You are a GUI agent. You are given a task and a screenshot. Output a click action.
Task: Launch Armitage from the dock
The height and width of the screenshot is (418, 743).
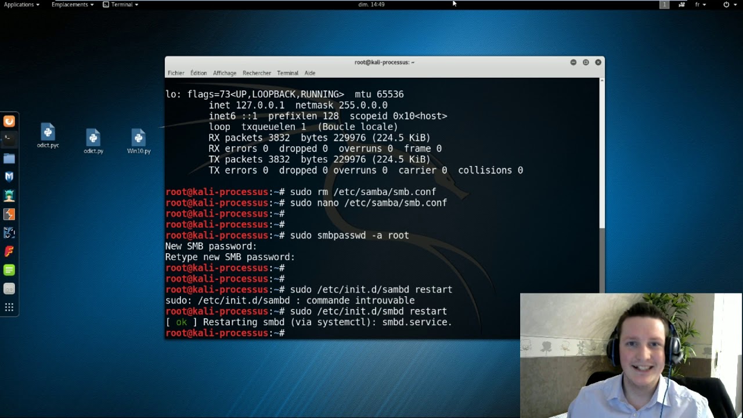(9, 196)
